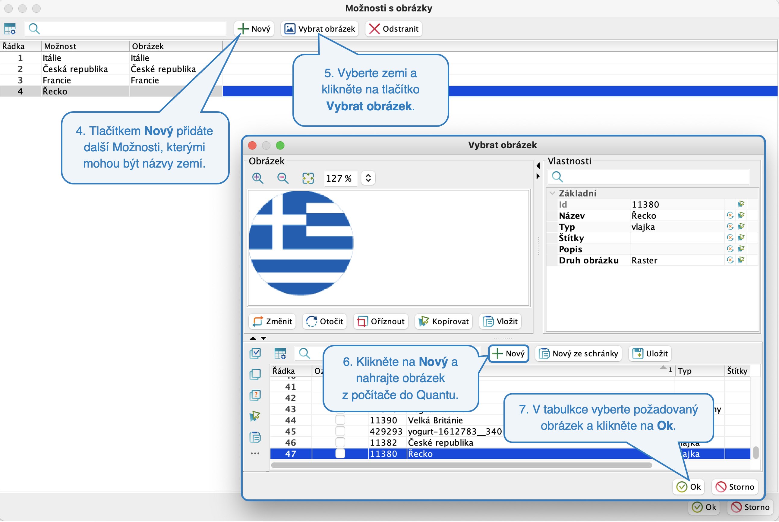The height and width of the screenshot is (522, 779).
Task: Save with the Uložit button
Action: click(x=650, y=354)
